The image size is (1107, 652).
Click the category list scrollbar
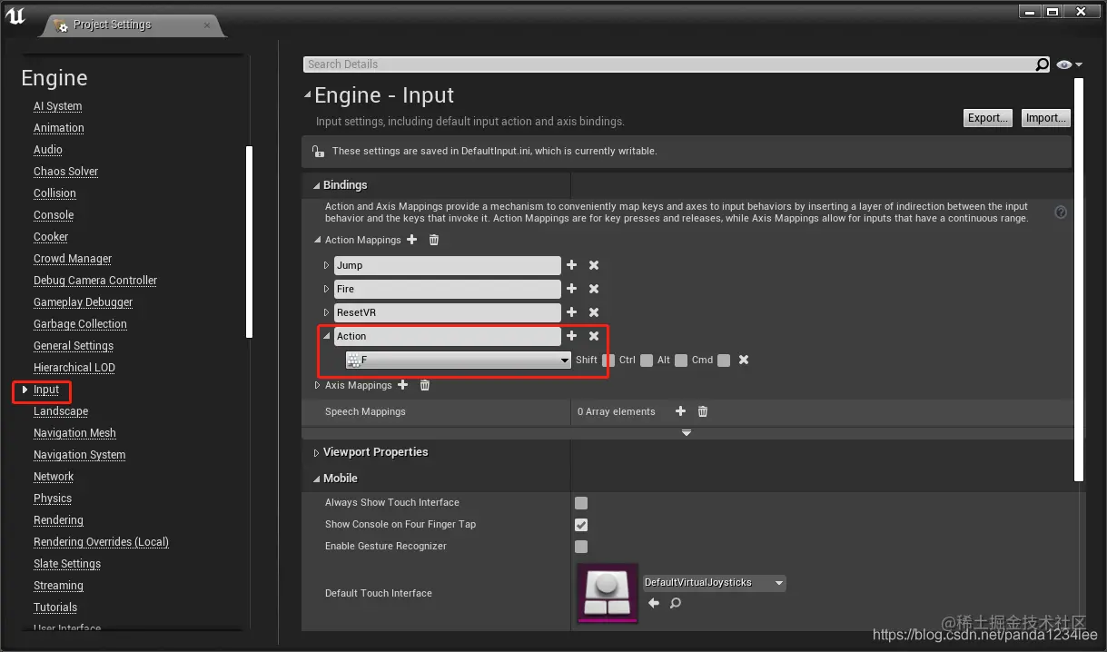(249, 241)
